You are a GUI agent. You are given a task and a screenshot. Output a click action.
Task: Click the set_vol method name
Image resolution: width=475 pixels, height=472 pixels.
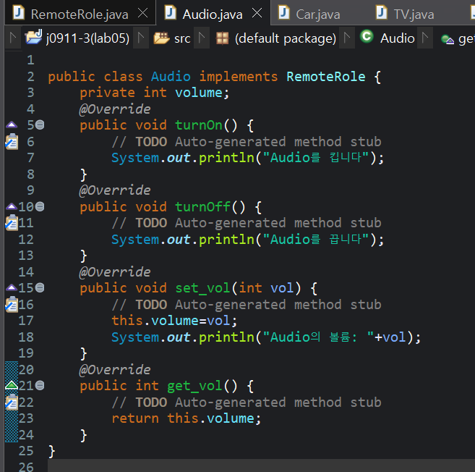click(202, 288)
